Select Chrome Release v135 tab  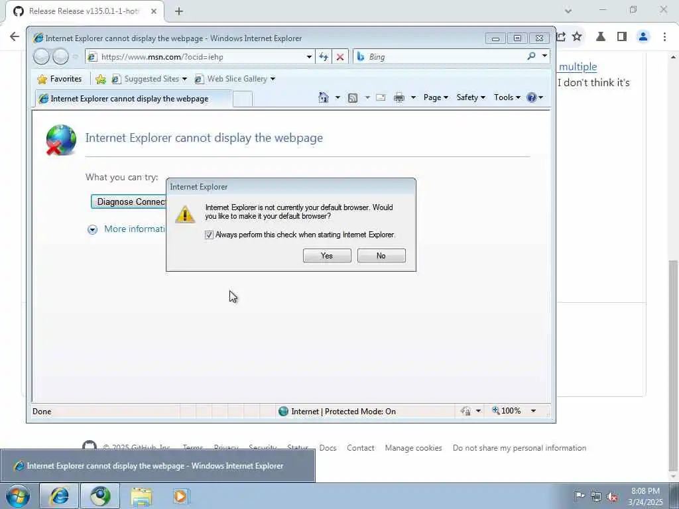pyautogui.click(x=84, y=11)
